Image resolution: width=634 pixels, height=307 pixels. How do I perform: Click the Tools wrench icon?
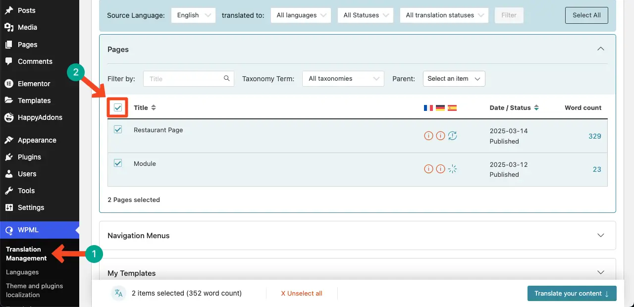pos(9,191)
